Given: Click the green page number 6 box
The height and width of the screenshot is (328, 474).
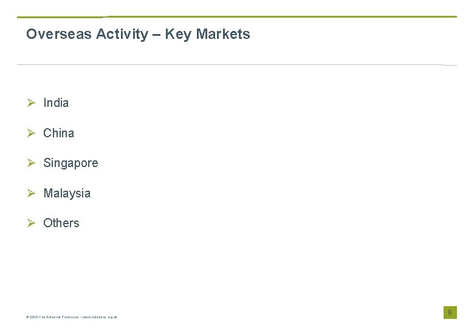Looking at the screenshot, I should [450, 312].
